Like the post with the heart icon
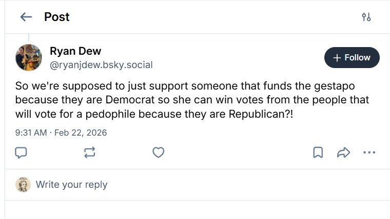390x219 pixels. (x=159, y=152)
